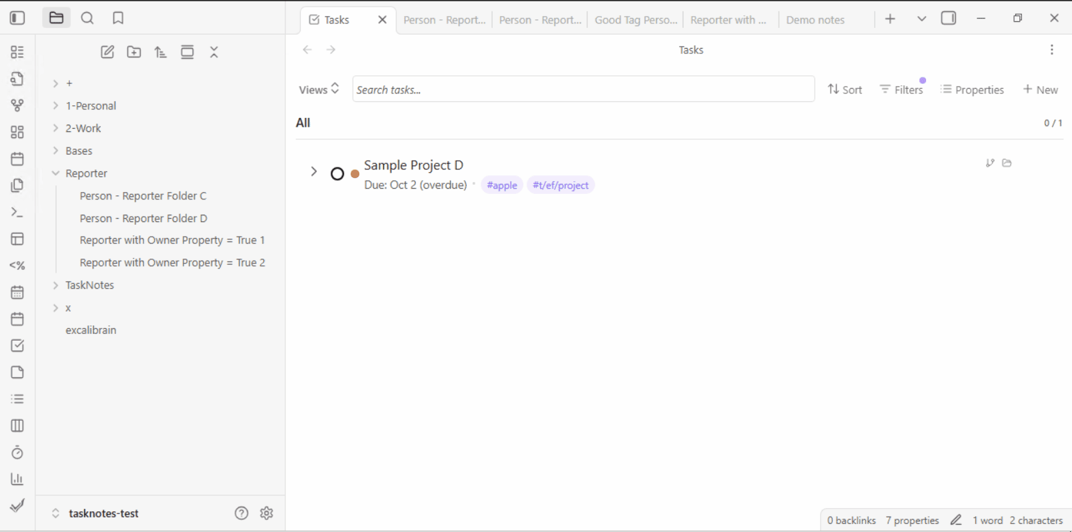Screen dimensions: 1072x532
Task: Click the new note icon
Action: point(107,52)
